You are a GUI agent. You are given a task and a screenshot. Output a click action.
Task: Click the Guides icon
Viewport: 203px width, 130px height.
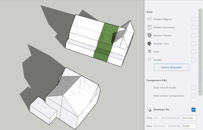coord(149,60)
